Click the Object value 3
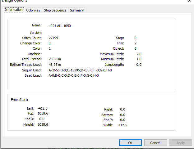 pos(136,48)
